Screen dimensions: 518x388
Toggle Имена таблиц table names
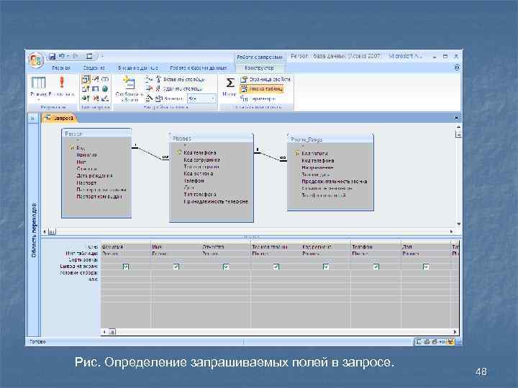coord(262,89)
